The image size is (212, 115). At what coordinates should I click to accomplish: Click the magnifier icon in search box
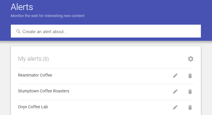[x=18, y=31]
